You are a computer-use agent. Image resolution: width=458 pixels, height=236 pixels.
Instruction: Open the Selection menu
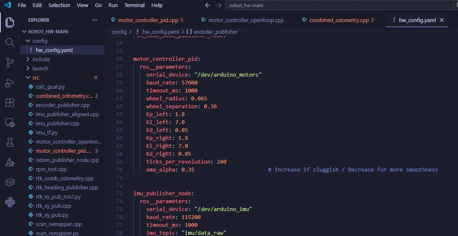(x=59, y=5)
